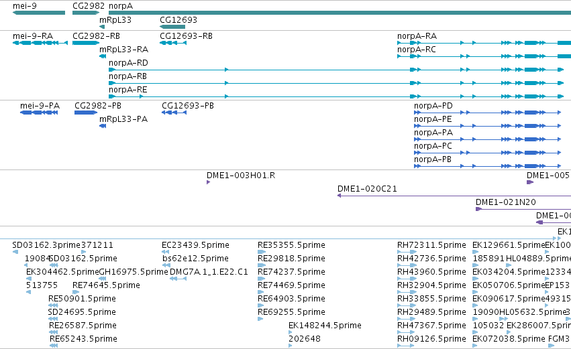Click the DME1-003H01.R clone label
Image resolution: width=571 pixels, height=349 pixels.
[241, 176]
